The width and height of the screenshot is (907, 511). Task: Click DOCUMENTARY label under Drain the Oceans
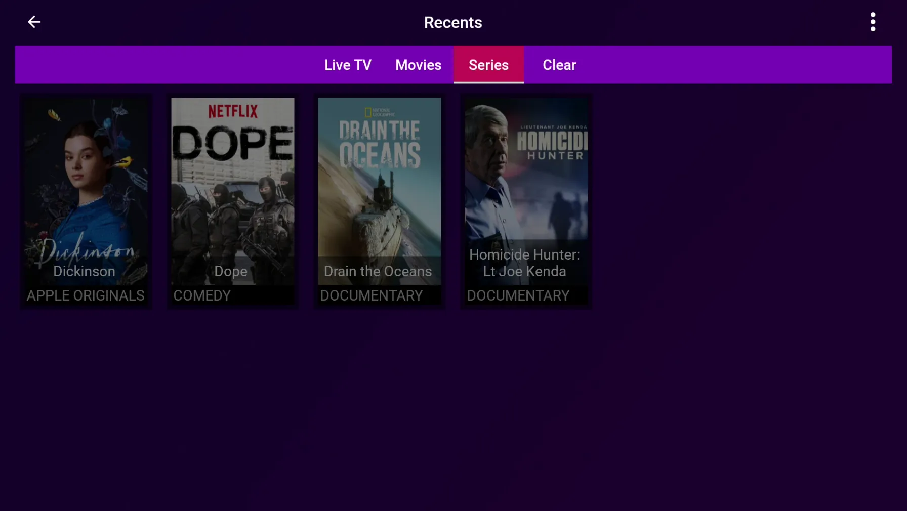click(371, 295)
